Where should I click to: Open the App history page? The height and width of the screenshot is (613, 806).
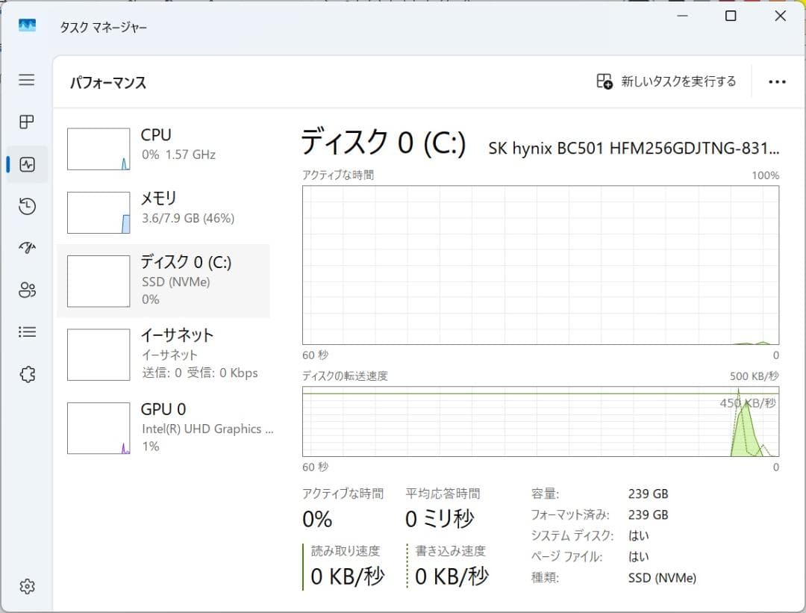[27, 206]
